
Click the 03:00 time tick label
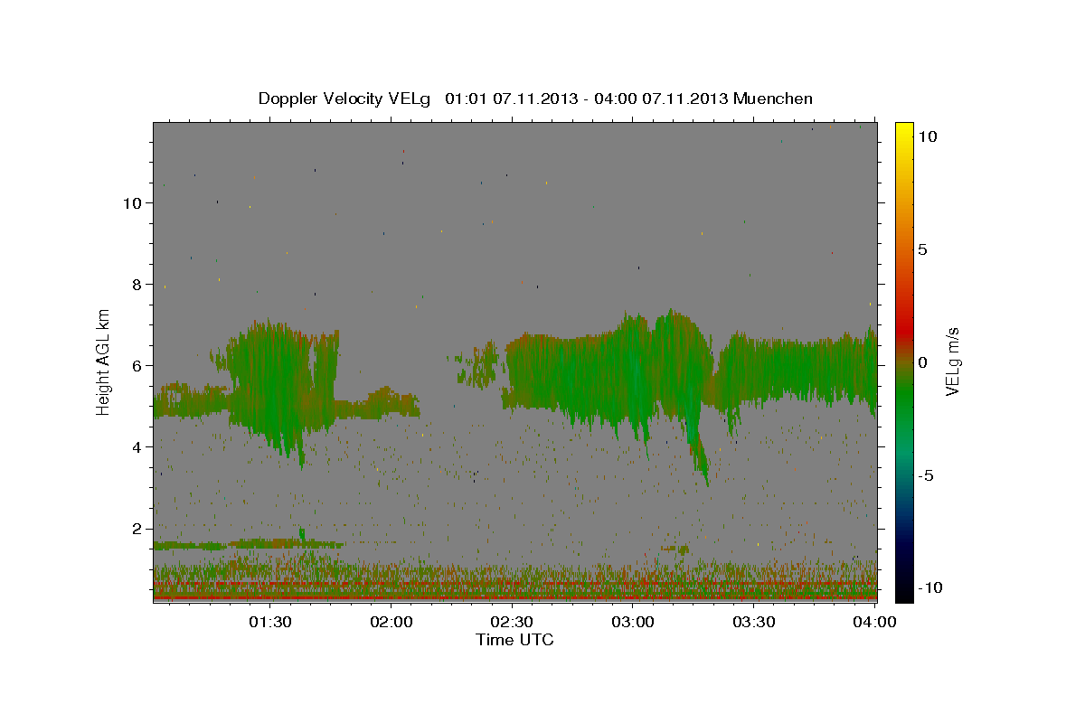(x=633, y=622)
